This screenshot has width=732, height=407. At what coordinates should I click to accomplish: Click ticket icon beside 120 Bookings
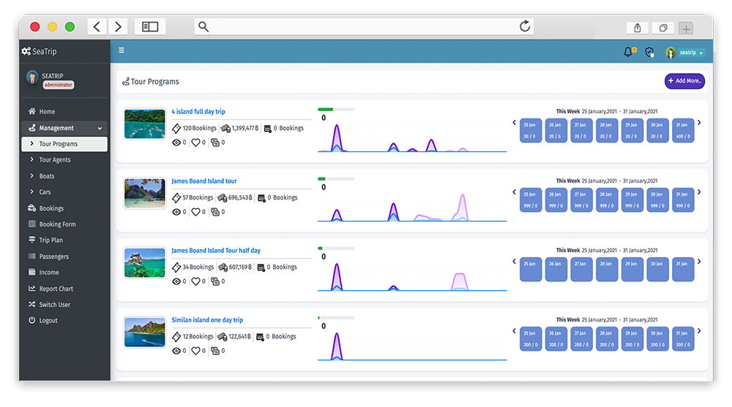[x=176, y=128]
